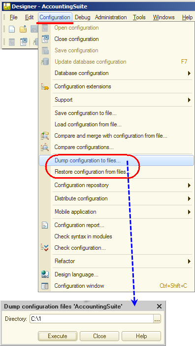Click the Open file folder toolbar icon
The height and width of the screenshot is (346, 195).
(23, 29)
